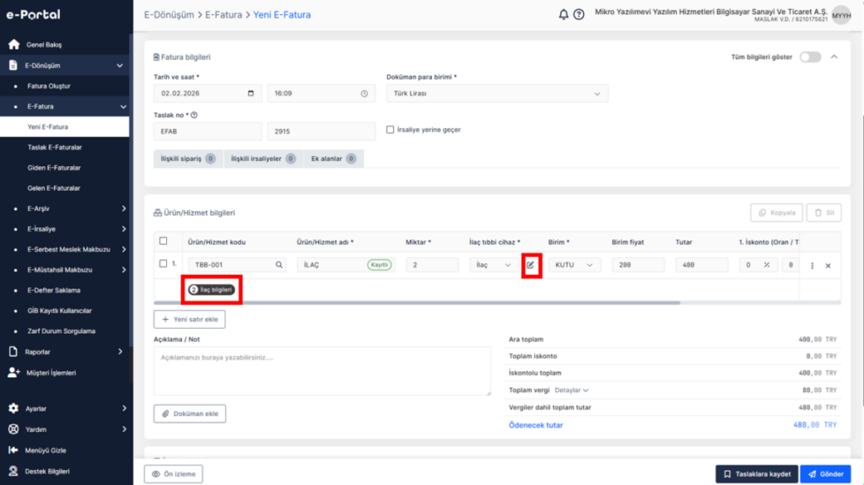Screen dimensions: 864x485
Task: Open the KUTU unit dropdown
Action: [x=574, y=265]
